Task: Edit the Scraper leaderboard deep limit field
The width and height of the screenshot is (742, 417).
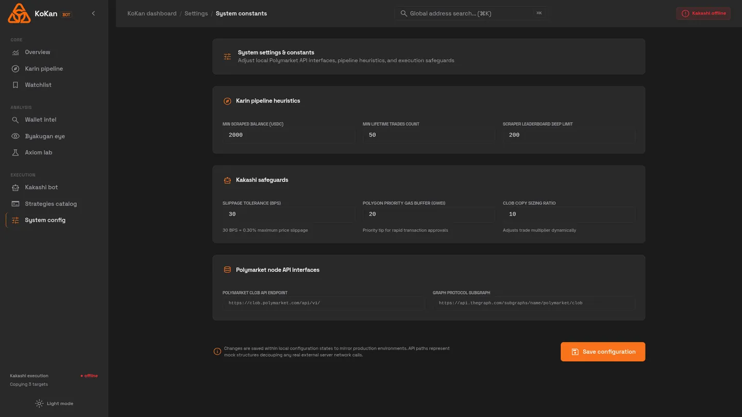Action: point(569,135)
